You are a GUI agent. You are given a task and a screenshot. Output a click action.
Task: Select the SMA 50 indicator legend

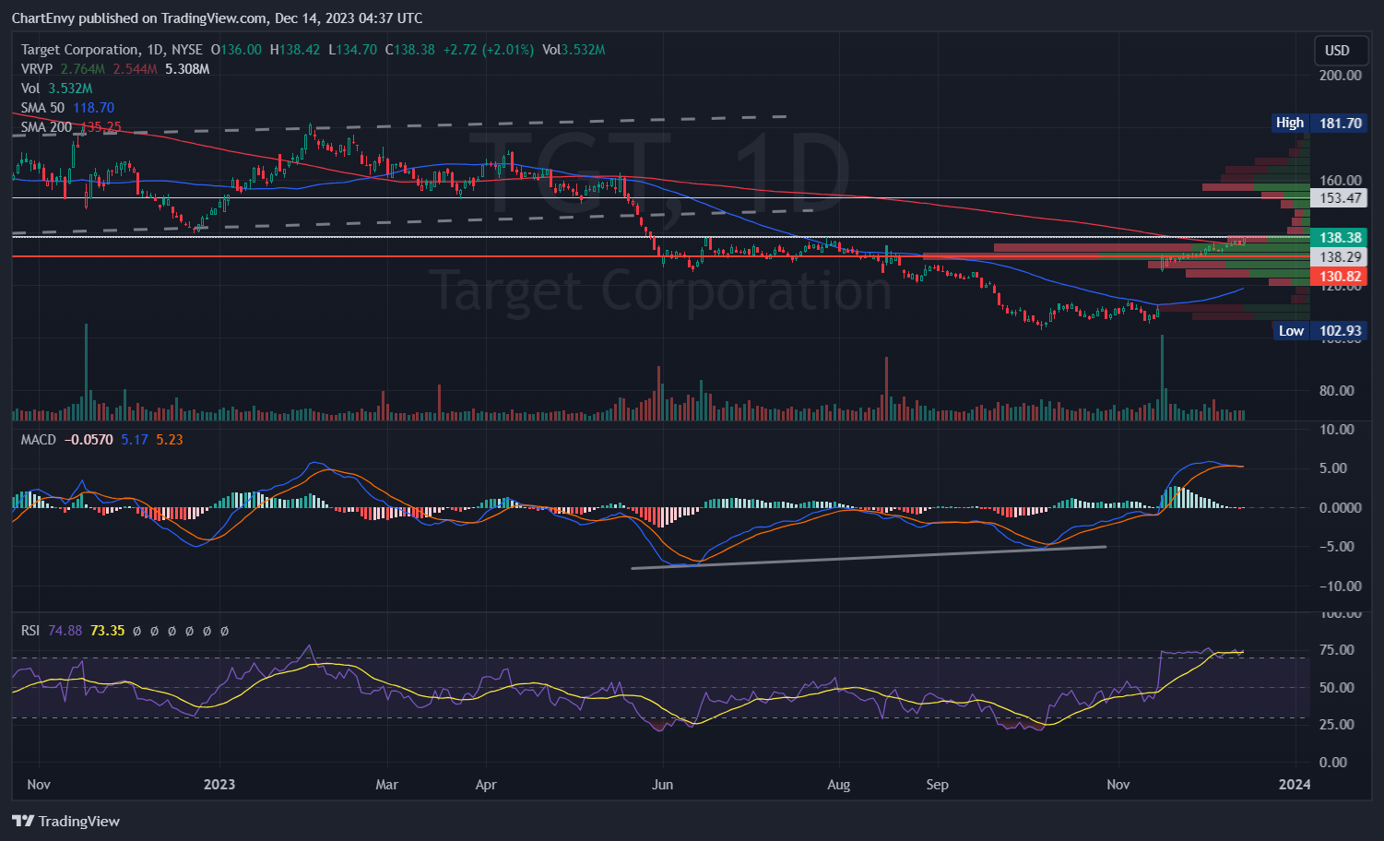67,108
